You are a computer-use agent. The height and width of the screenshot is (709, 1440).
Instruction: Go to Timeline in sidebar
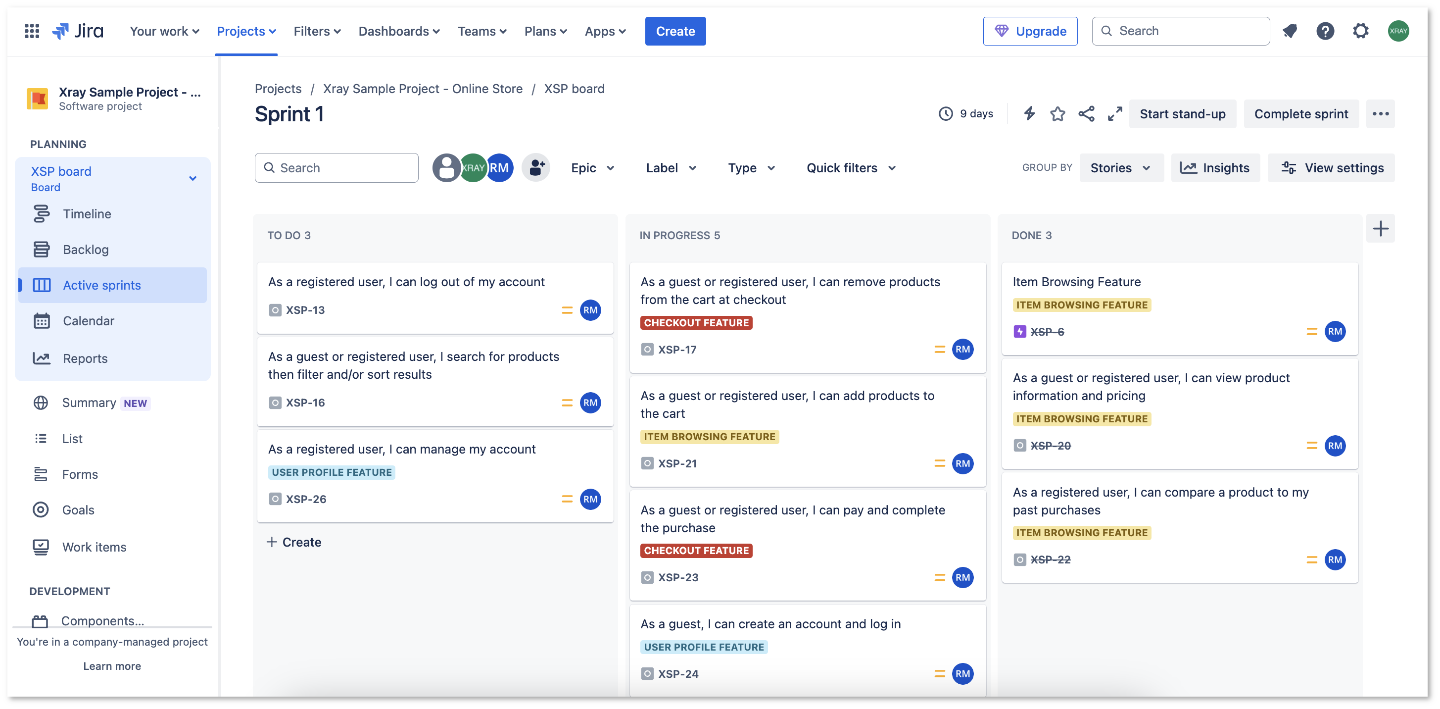(x=112, y=213)
